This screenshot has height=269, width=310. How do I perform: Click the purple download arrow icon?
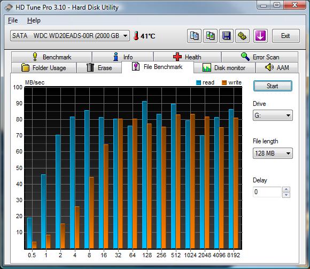(260, 36)
